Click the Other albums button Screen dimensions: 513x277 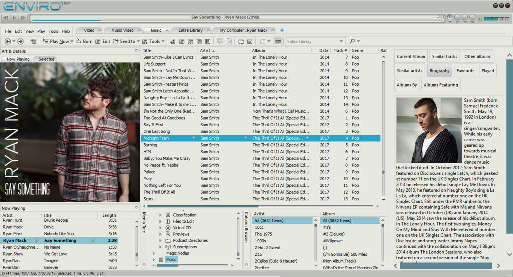[x=477, y=56]
